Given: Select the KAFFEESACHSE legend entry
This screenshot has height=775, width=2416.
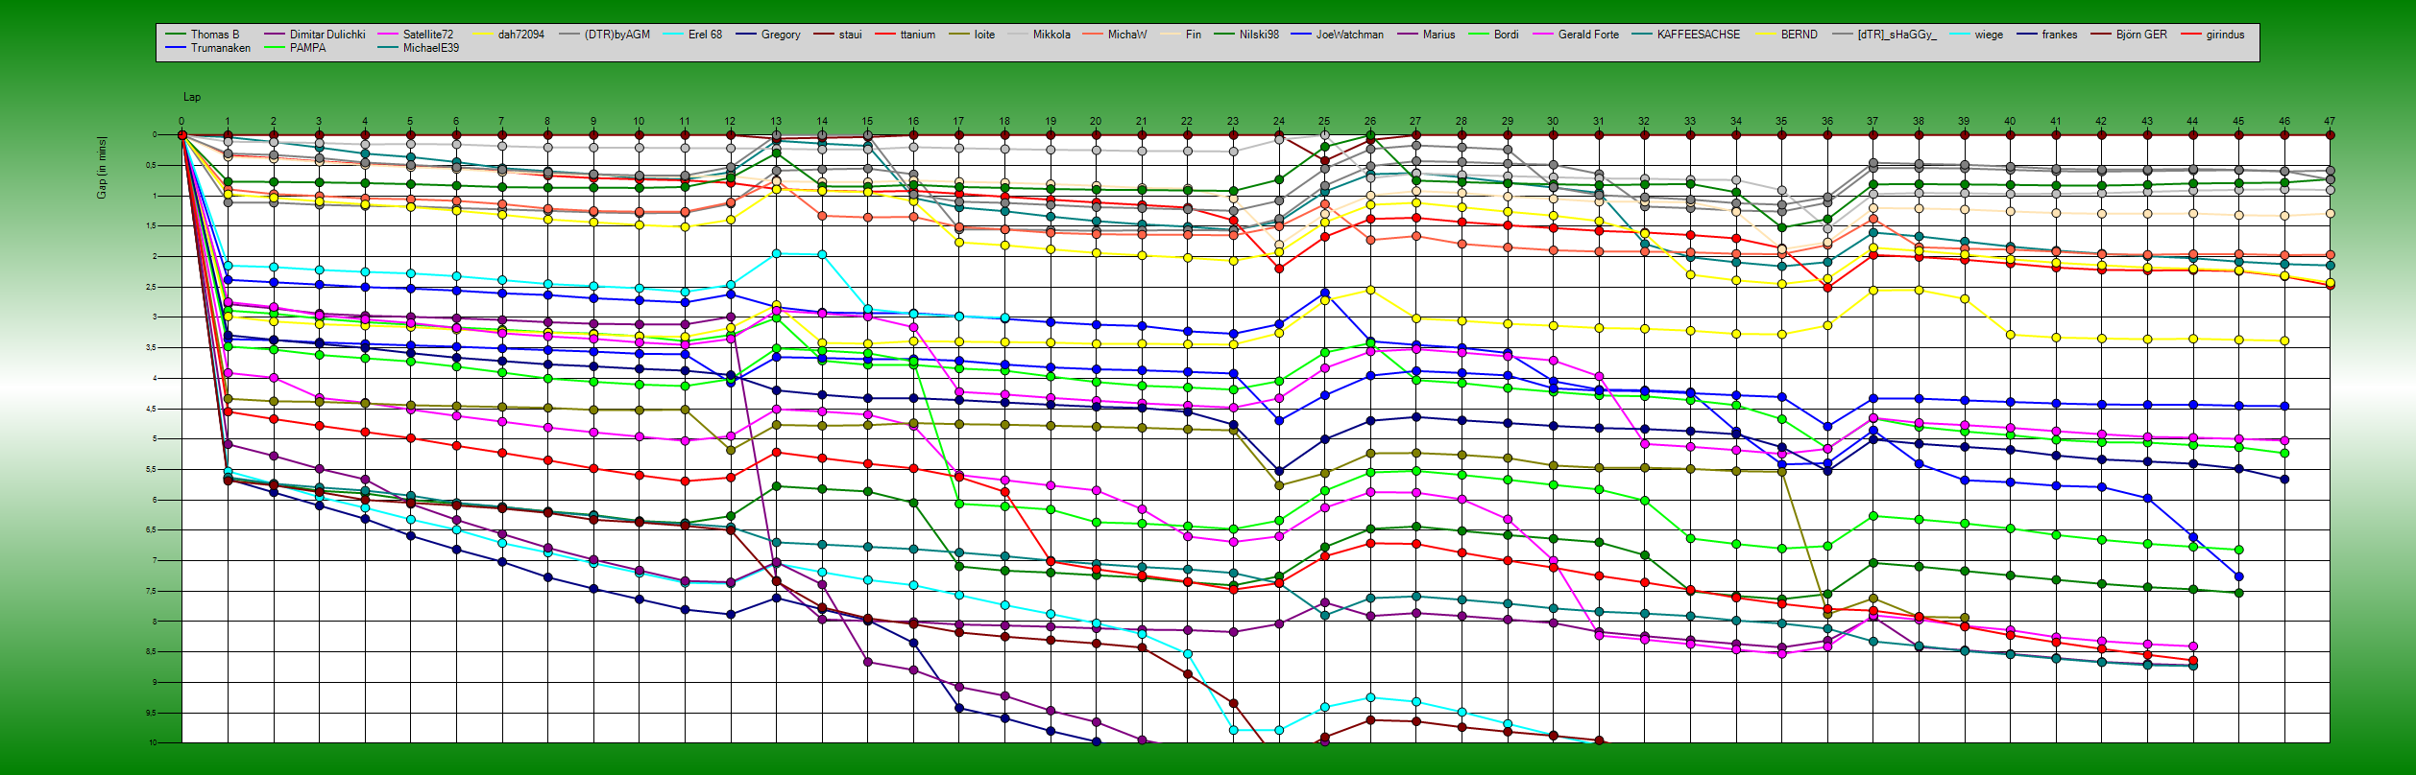Looking at the screenshot, I should click(1698, 35).
